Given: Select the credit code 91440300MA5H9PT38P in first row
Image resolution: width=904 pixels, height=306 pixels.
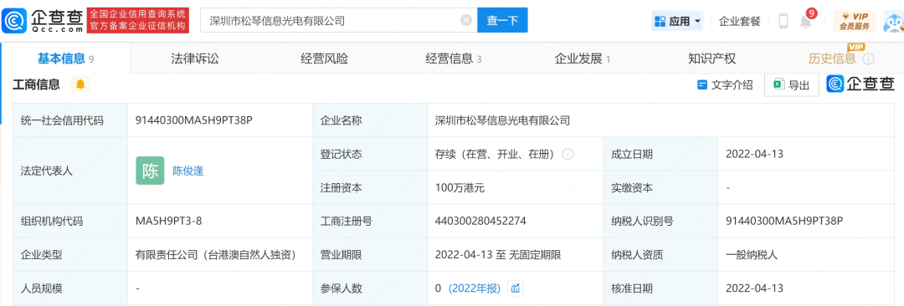Looking at the screenshot, I should pos(194,121).
